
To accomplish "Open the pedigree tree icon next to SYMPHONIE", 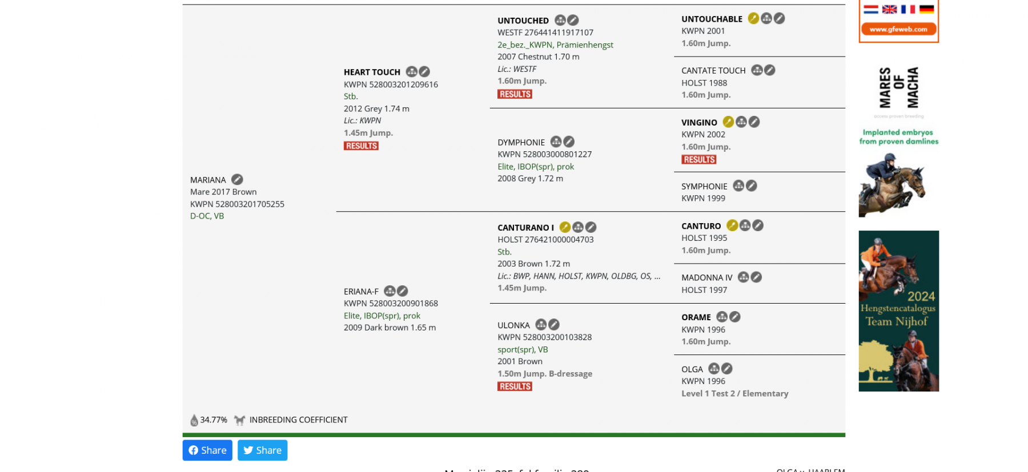I will [x=738, y=186].
